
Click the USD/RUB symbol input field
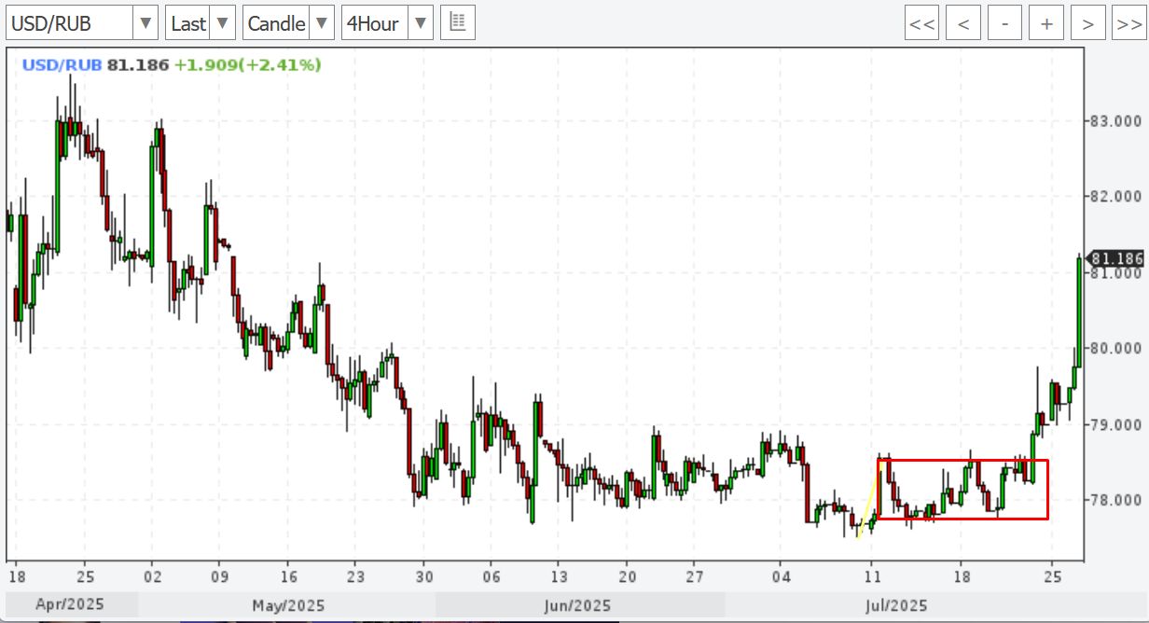coord(68,23)
